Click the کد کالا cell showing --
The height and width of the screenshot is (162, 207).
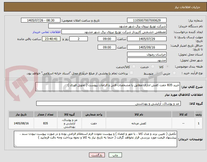183,123
